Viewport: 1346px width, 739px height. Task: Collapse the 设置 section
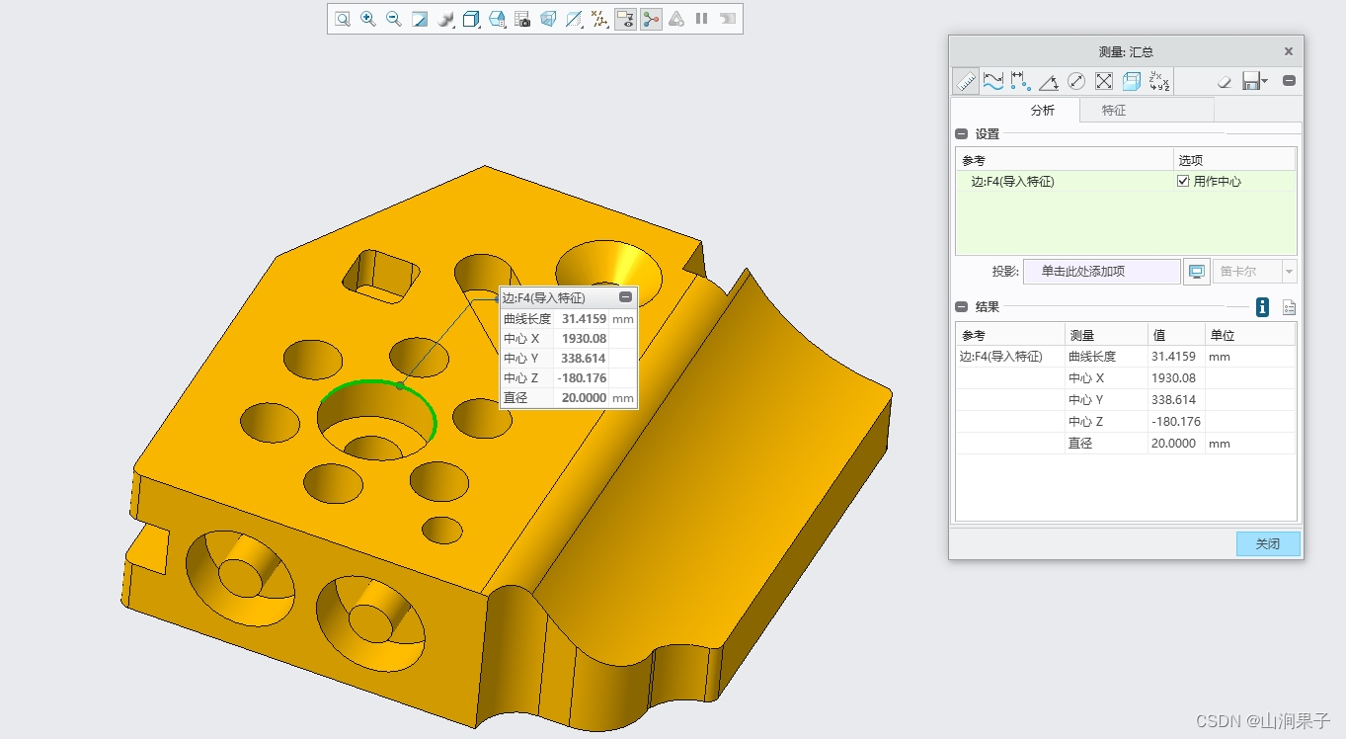[962, 134]
